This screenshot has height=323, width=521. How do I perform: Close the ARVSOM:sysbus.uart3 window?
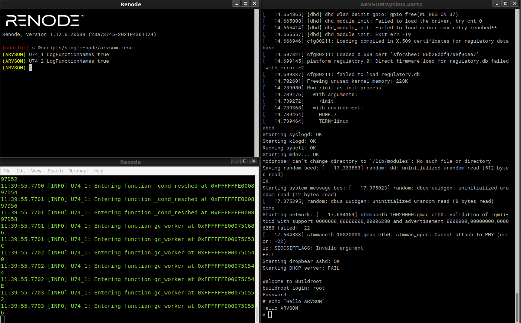click(x=515, y=4)
